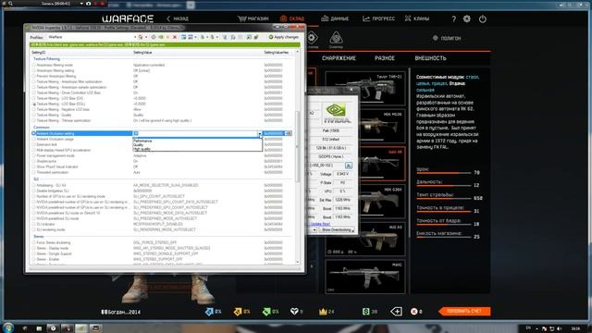The height and width of the screenshot is (333, 592).
Task: Click the yellow sun icon in Inspector toolbar
Action: (x=167, y=37)
